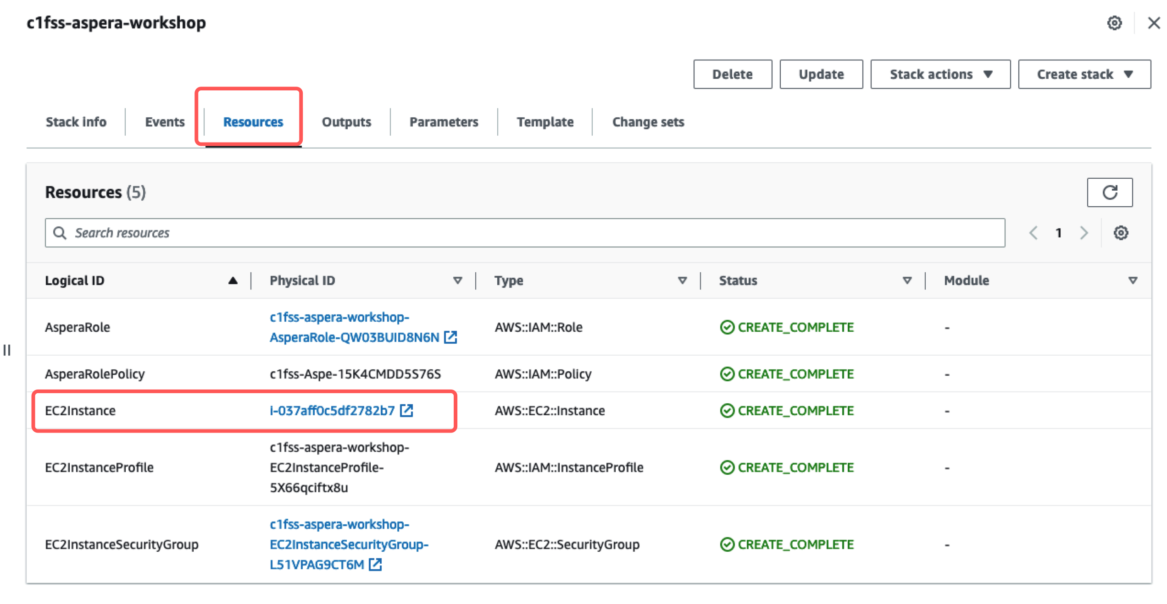Click EC2Instance CREATE_COMPLETE status icon
Screen dimensions: 1167x604
click(727, 411)
